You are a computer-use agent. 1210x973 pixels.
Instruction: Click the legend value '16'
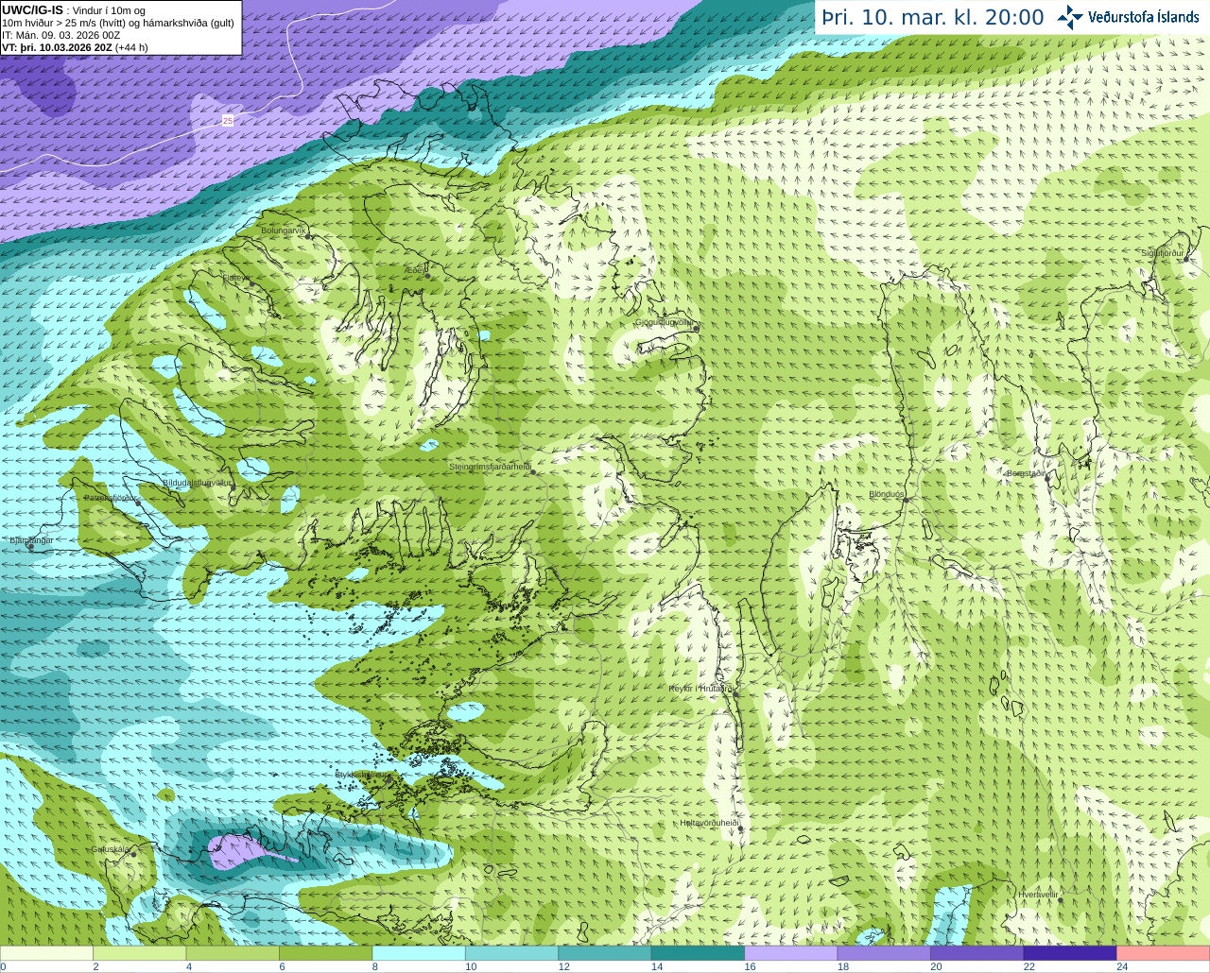[x=751, y=967]
